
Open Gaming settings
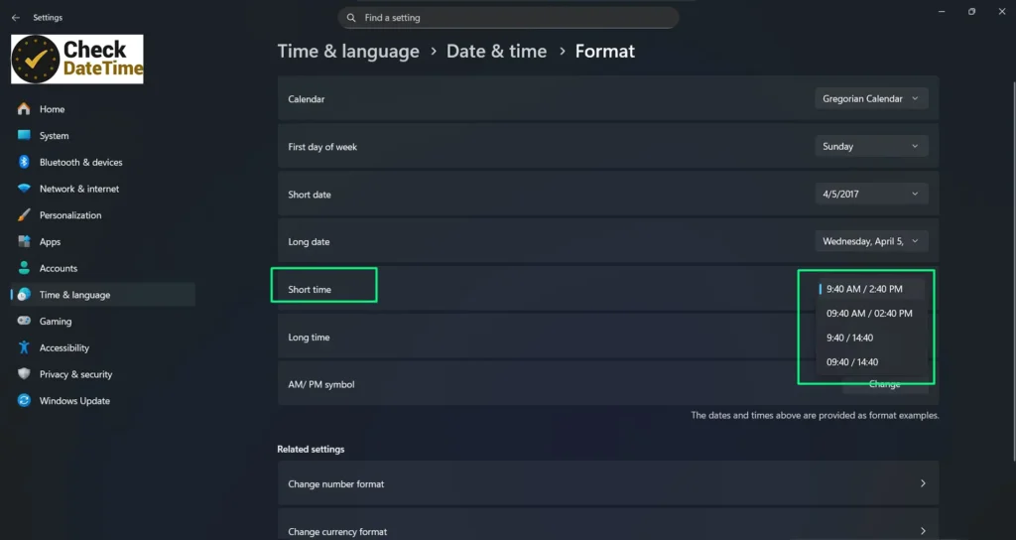point(103,321)
